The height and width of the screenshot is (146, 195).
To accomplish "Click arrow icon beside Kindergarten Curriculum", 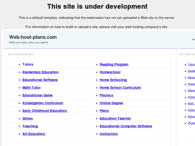I will (19, 103).
